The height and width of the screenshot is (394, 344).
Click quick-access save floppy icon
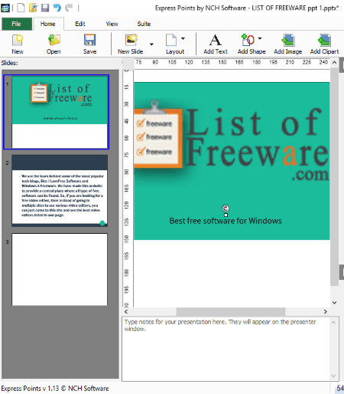(x=45, y=8)
